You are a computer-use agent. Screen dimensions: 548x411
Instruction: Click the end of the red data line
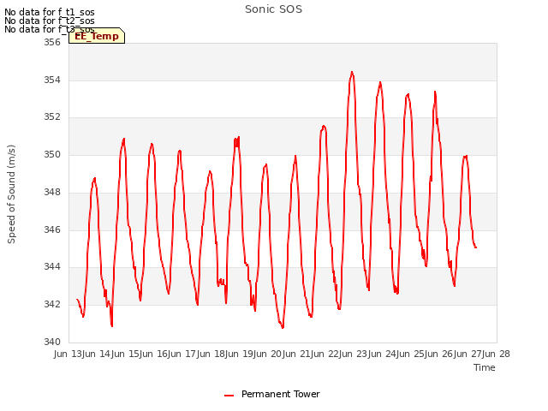coord(476,247)
